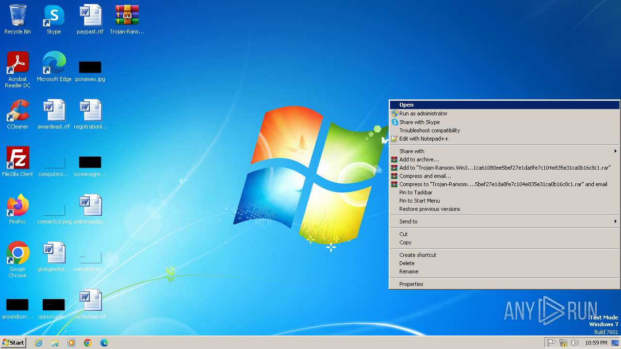This screenshot has height=349, width=621.
Task: Select the Skype desktop shortcut
Action: pos(54,19)
